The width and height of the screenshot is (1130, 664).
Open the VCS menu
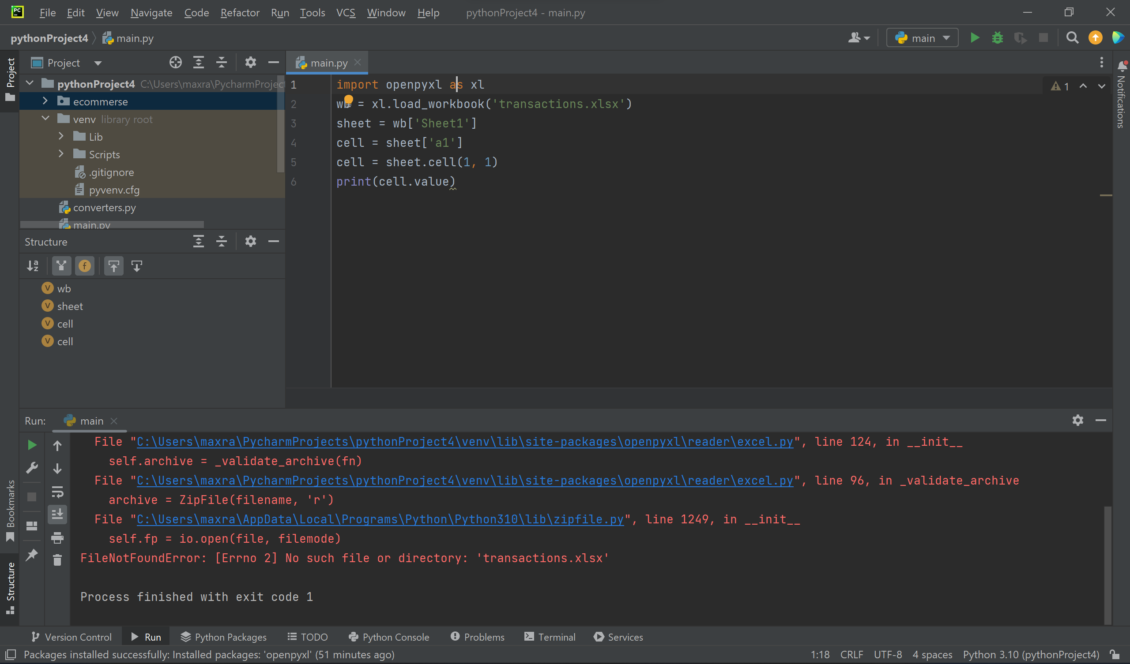(x=346, y=12)
